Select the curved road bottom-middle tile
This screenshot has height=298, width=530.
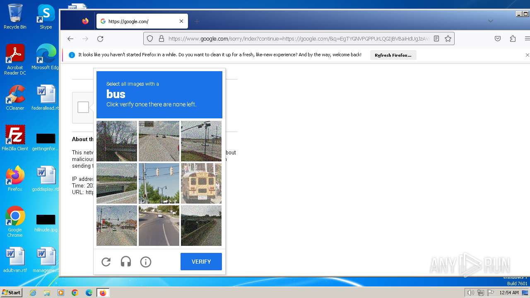click(x=159, y=226)
